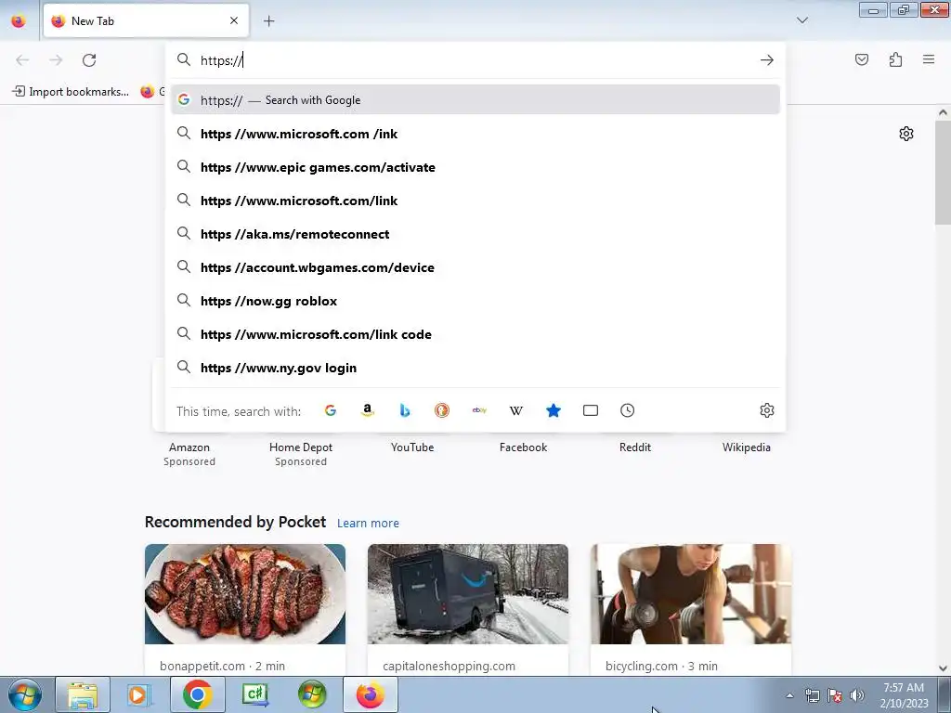Click the Go arrow in address bar
This screenshot has width=951, height=713.
point(766,60)
